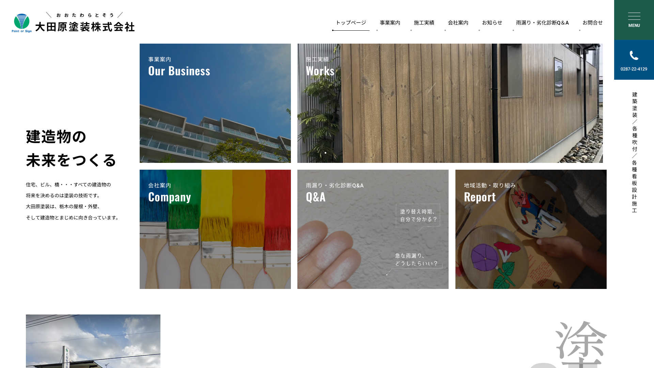Open 会社案内 in the top navigation
The width and height of the screenshot is (654, 368).
pos(458,23)
